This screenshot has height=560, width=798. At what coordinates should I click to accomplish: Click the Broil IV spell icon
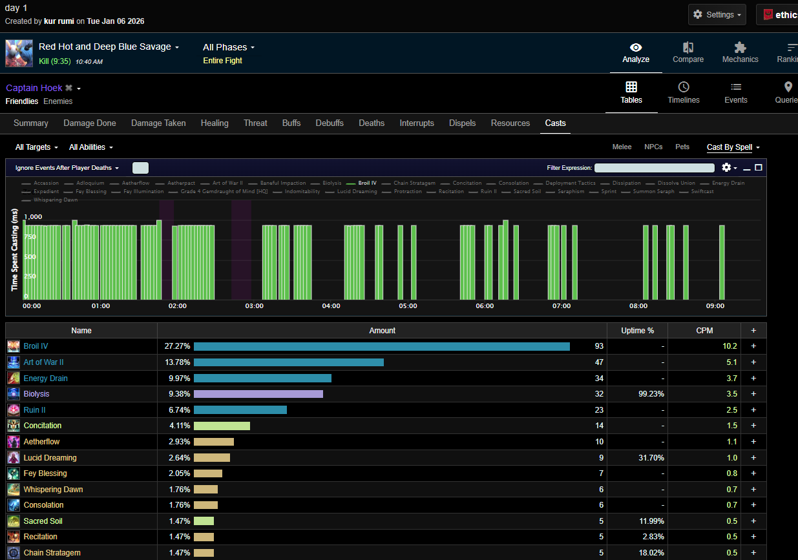tap(14, 346)
